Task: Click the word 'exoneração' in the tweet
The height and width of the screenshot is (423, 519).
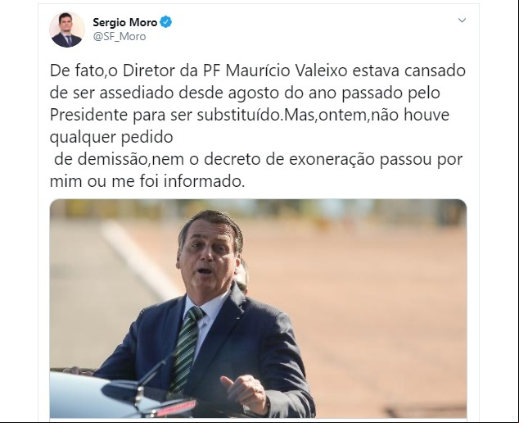Action: [x=332, y=160]
